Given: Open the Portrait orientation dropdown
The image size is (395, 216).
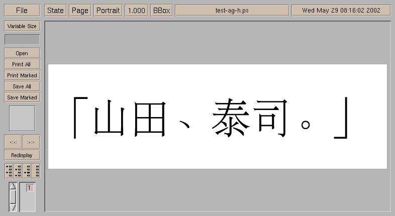Looking at the screenshot, I should coord(108,11).
